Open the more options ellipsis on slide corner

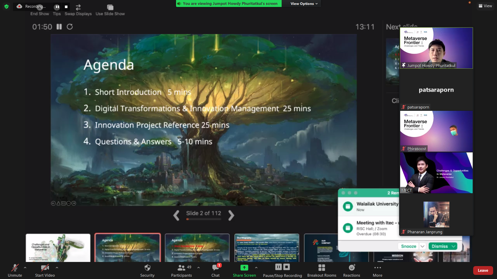[x=69, y=203]
